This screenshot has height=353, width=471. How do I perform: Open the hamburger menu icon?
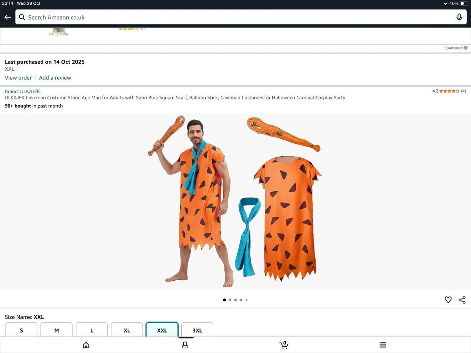(383, 345)
